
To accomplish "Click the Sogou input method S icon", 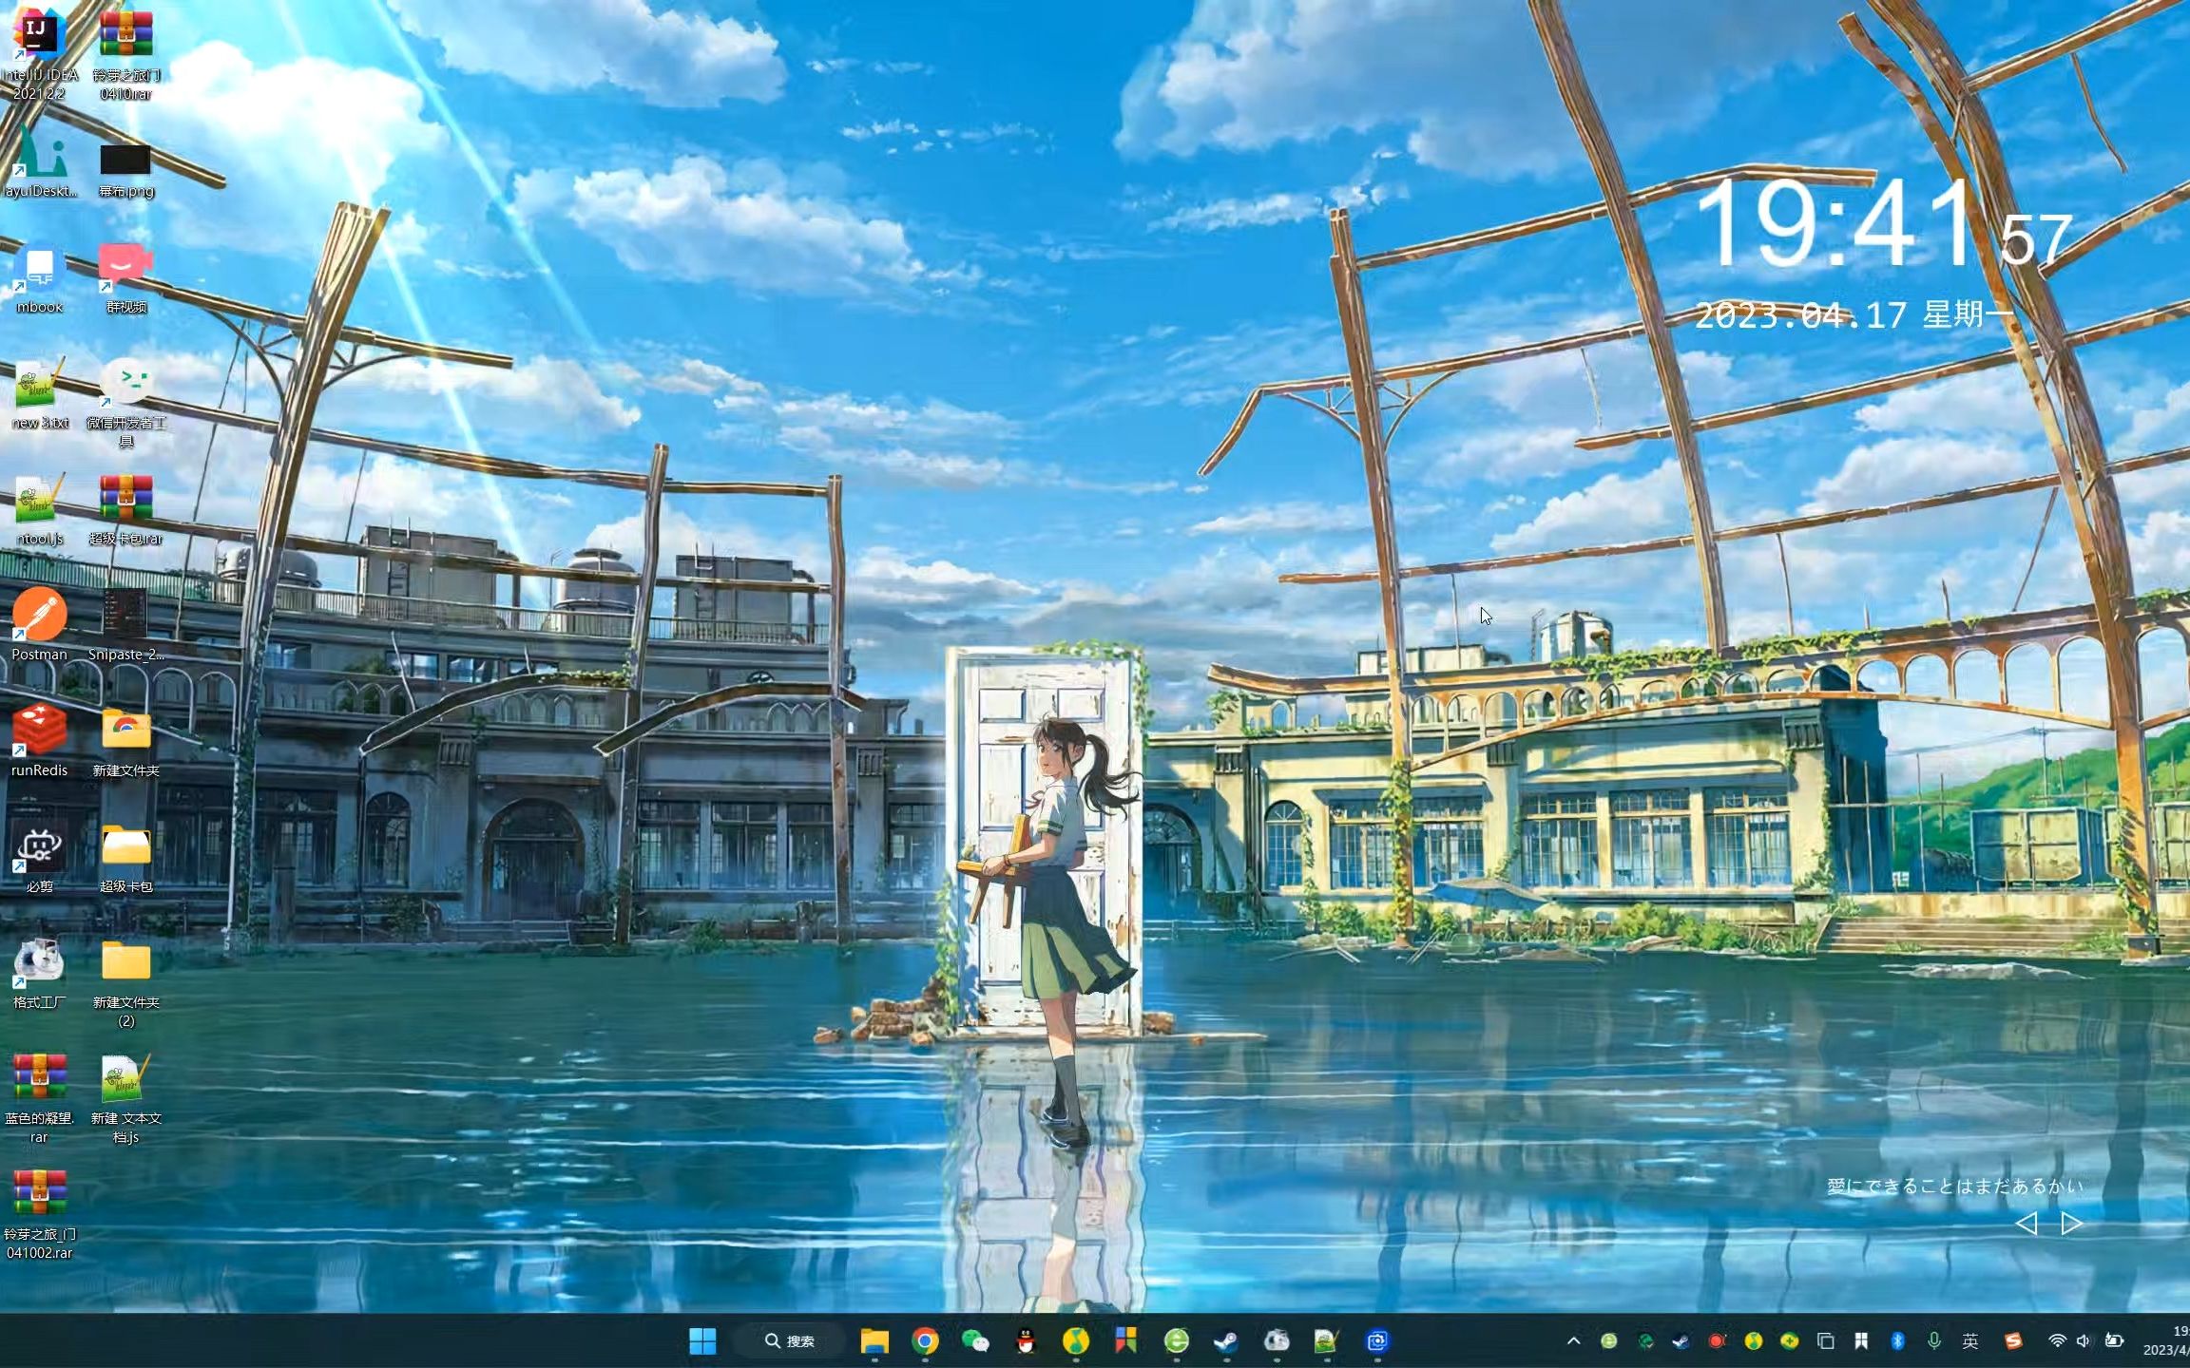I will click(x=2013, y=1340).
